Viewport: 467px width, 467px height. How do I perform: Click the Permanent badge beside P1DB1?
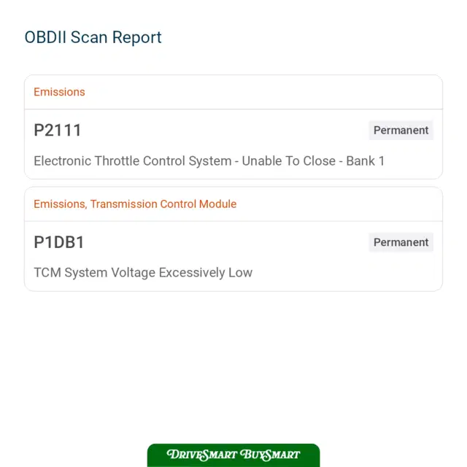(401, 242)
